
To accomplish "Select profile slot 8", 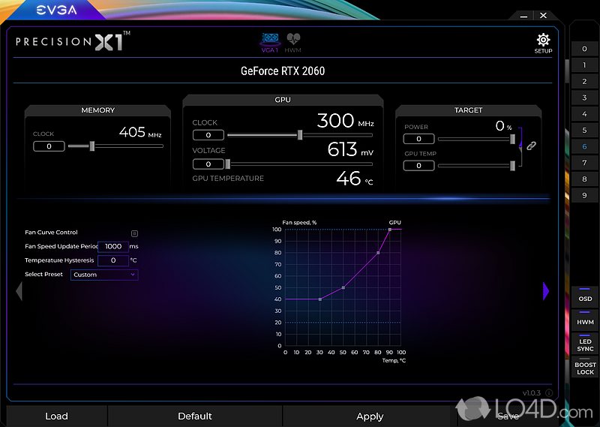I will [x=584, y=179].
